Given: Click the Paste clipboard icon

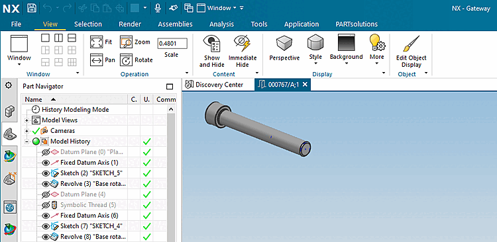Looking at the screenshot, I should 107,8.
